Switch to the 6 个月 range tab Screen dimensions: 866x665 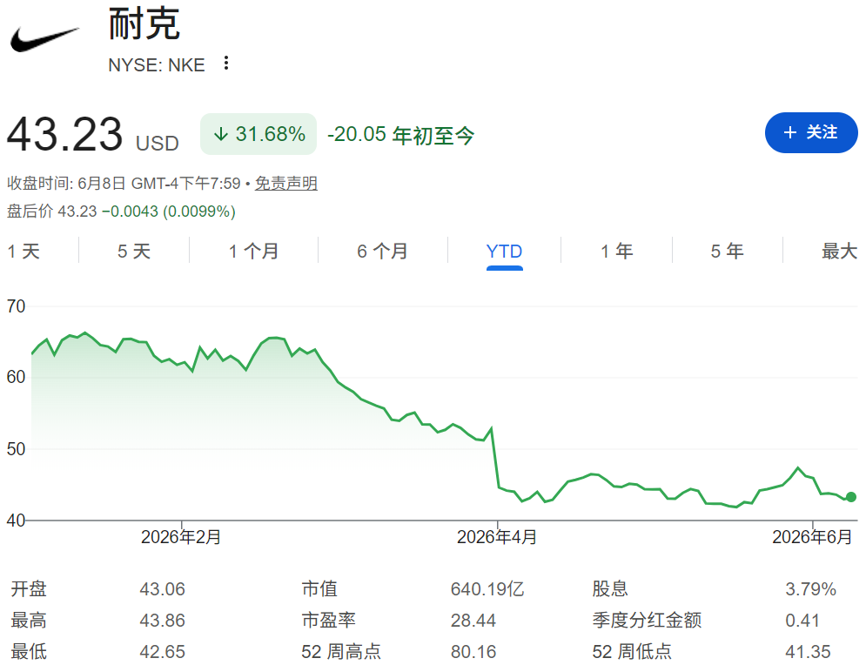pyautogui.click(x=382, y=252)
